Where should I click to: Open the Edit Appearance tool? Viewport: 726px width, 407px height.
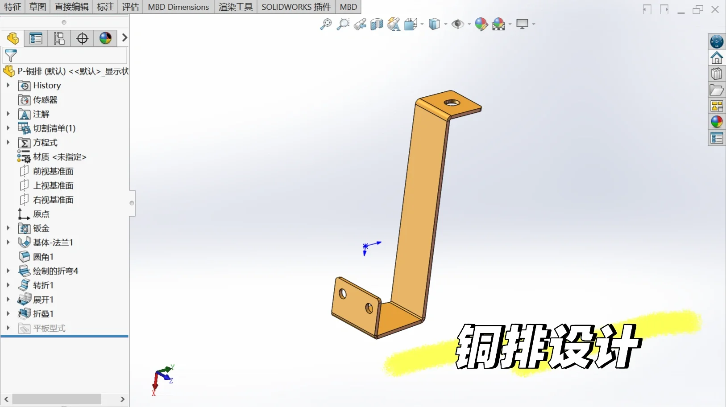481,24
